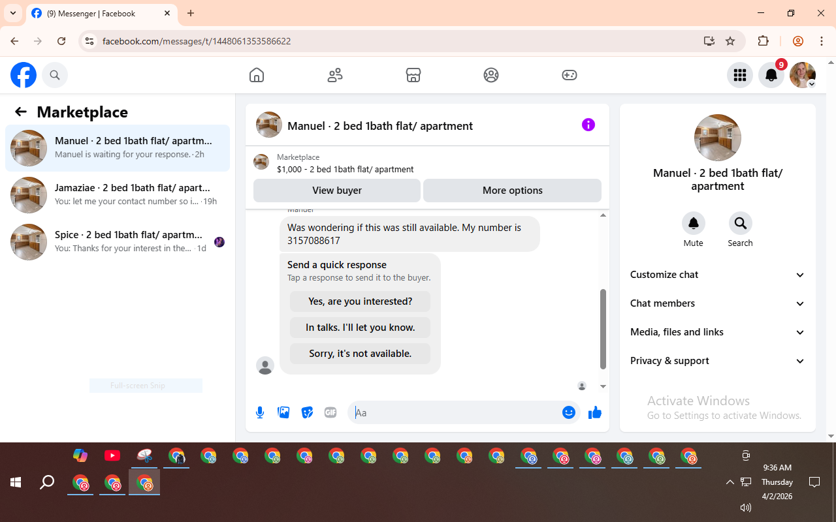Open Jamaziae's conversation in the list
This screenshot has height=522, width=836.
click(x=118, y=195)
